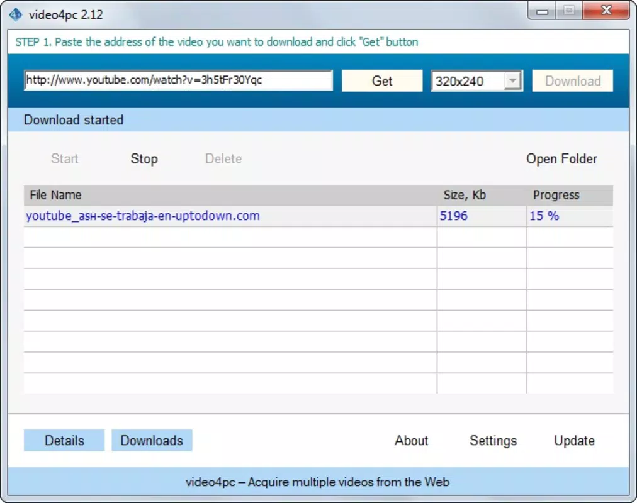Click Update to check for updates
This screenshot has width=637, height=503.
tap(575, 441)
